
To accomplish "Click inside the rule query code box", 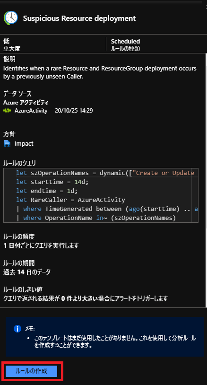I will [101, 195].
